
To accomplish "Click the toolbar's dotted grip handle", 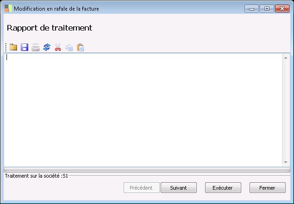I will [6, 47].
